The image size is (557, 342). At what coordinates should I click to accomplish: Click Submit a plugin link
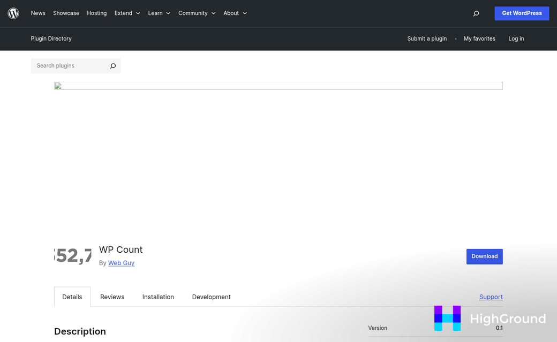(427, 38)
